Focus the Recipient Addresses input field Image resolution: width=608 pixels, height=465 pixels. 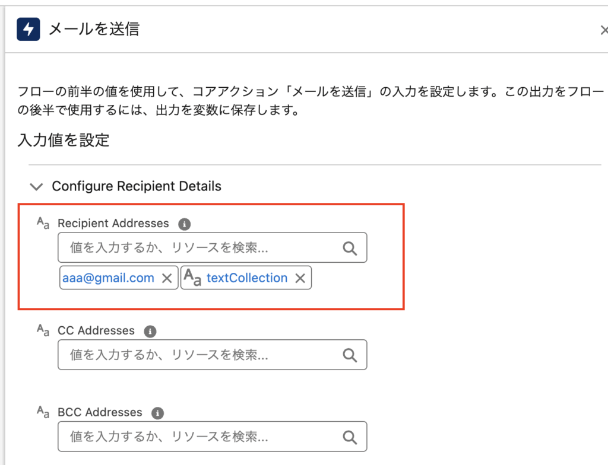click(202, 248)
